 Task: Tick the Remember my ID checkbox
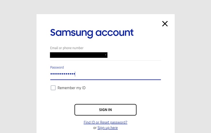click(x=53, y=88)
